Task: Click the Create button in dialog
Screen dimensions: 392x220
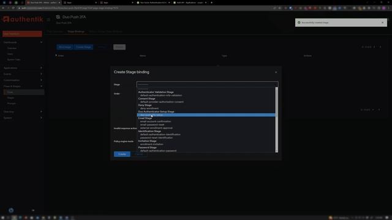Action: click(x=122, y=154)
